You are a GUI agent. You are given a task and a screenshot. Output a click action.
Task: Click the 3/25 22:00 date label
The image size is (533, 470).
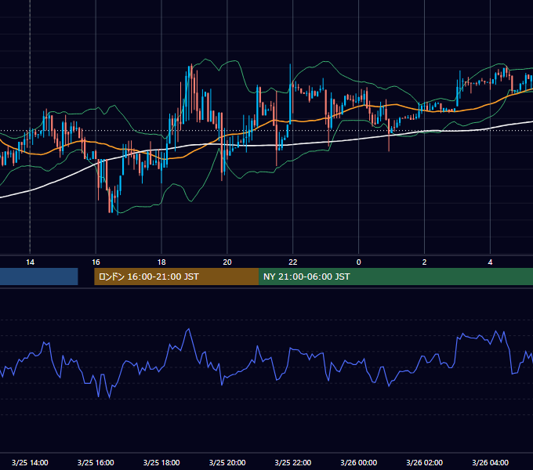(x=292, y=462)
